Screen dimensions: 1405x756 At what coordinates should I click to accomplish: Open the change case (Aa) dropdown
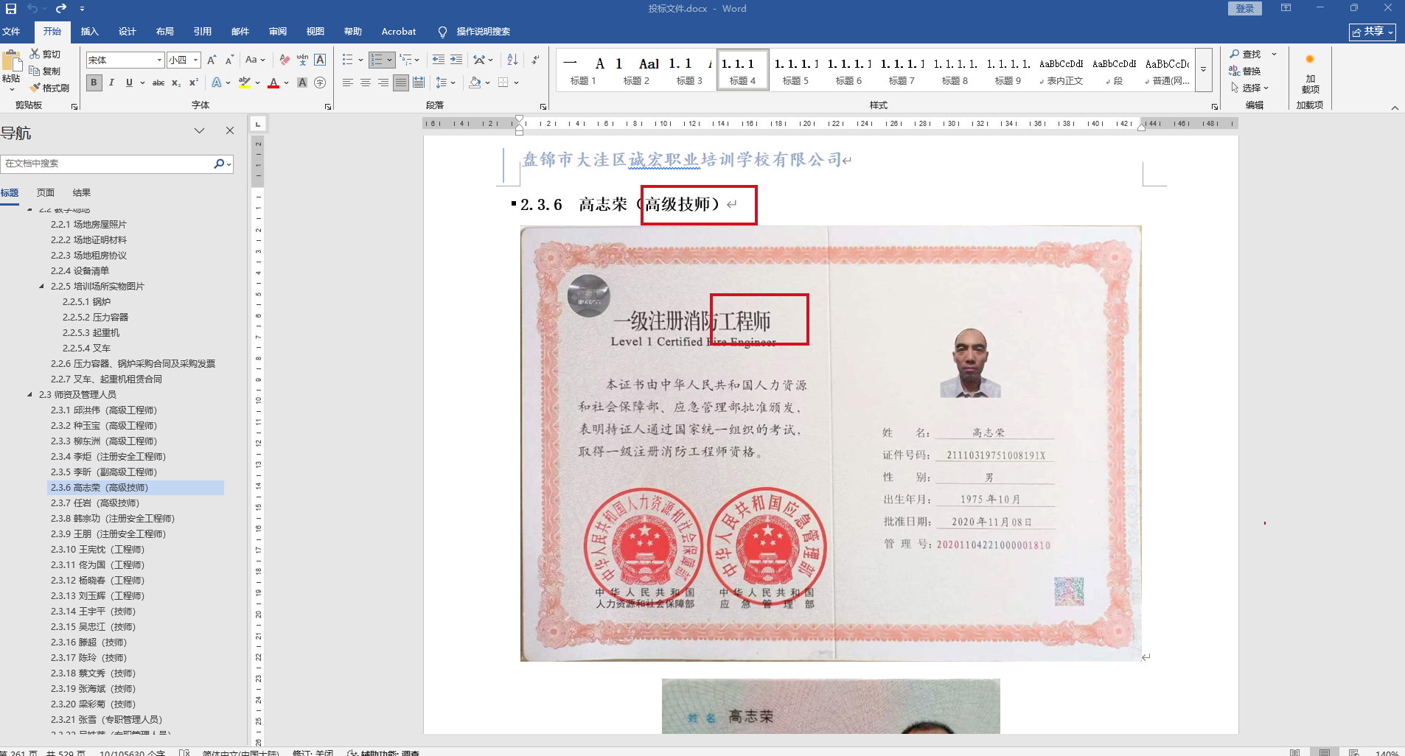255,60
